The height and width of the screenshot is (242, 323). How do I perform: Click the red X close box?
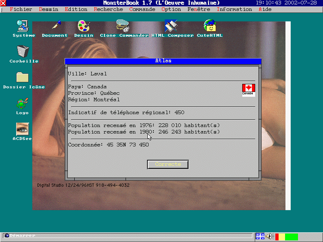point(3,3)
